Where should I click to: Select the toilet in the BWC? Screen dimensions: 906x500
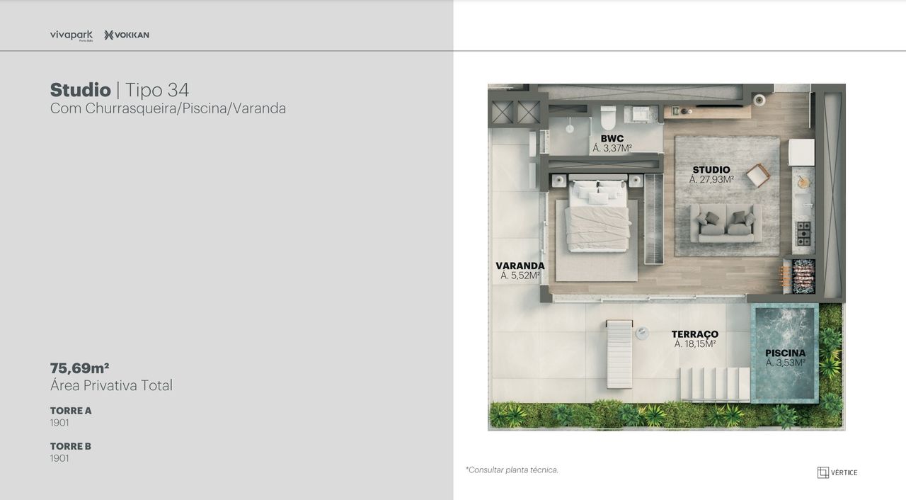coord(608,117)
